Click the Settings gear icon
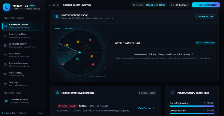This screenshot has height=116, width=224. (6, 84)
